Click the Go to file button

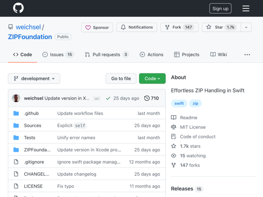pos(121,78)
